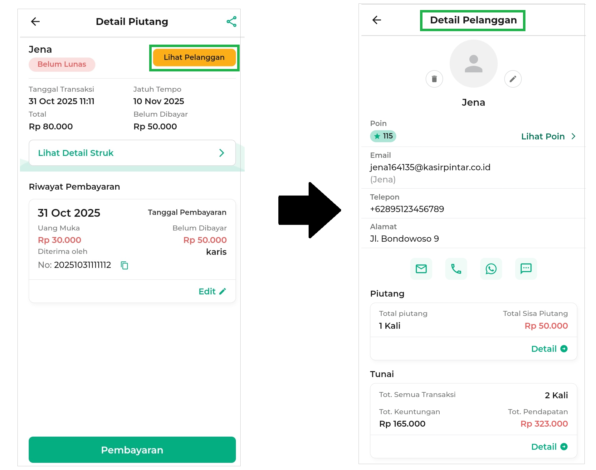Tap the Belum Lunas status badge
This screenshot has height=470, width=596.
click(62, 64)
